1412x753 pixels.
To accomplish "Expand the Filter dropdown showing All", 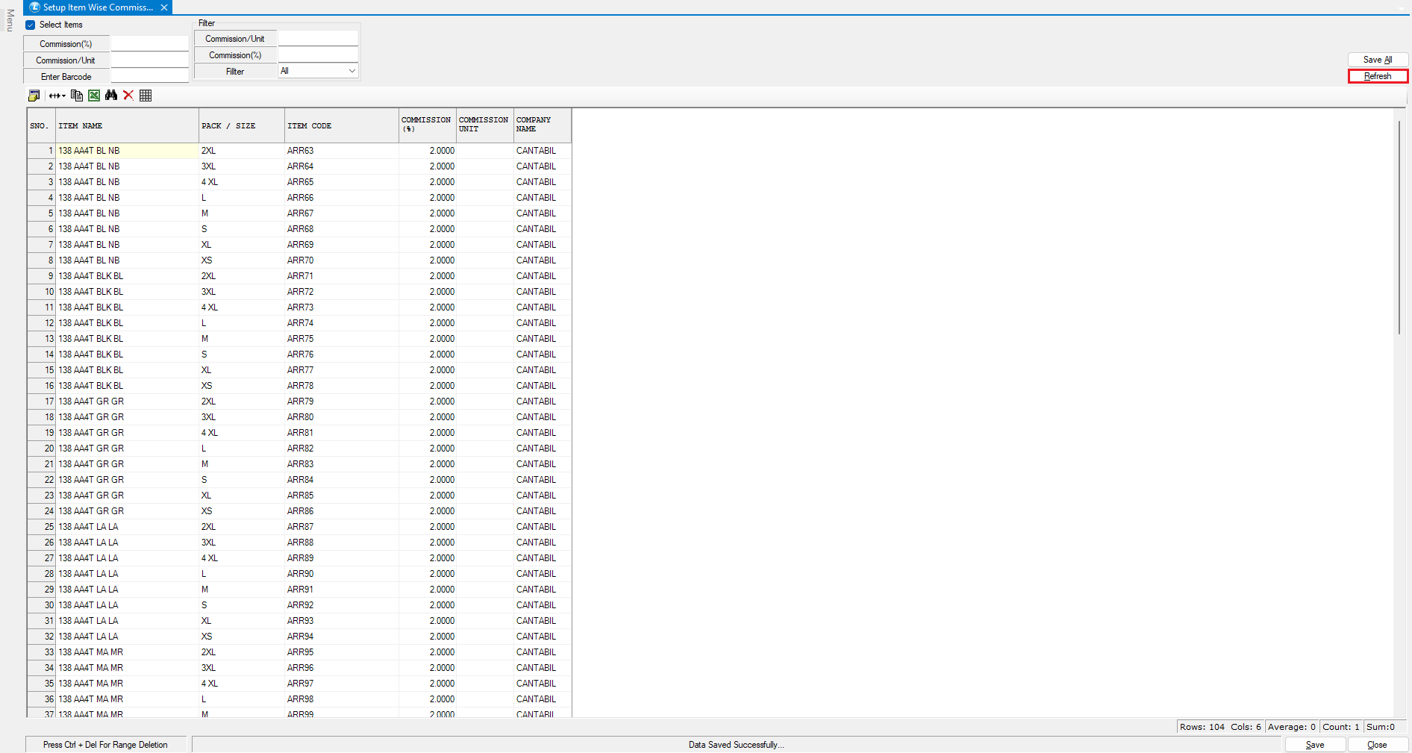I will point(352,71).
